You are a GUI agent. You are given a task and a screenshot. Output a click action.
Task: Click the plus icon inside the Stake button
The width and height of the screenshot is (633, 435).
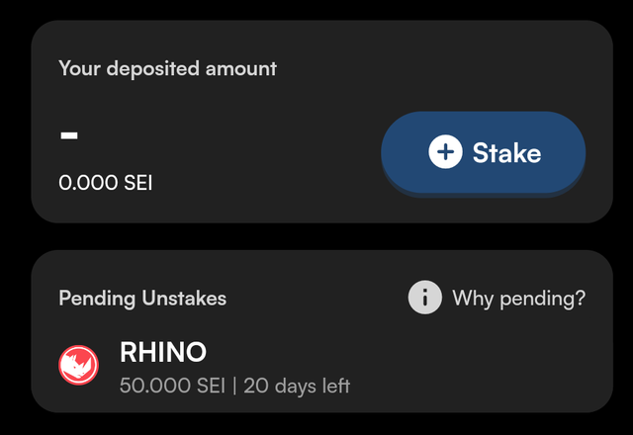click(x=445, y=152)
